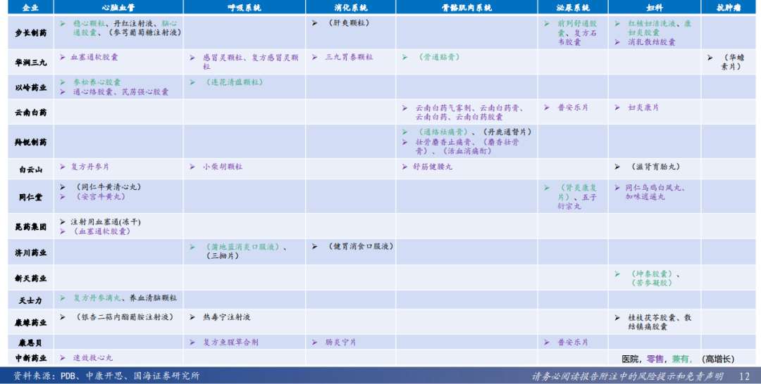Click the 三九胃泰颗粒 cell
The image size is (761, 384).
coord(349,57)
